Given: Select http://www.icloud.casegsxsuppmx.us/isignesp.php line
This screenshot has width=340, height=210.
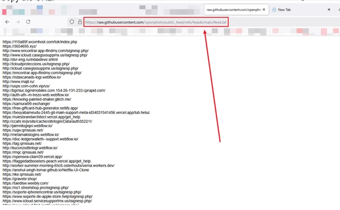Looking at the screenshot, I should pos(45,55).
